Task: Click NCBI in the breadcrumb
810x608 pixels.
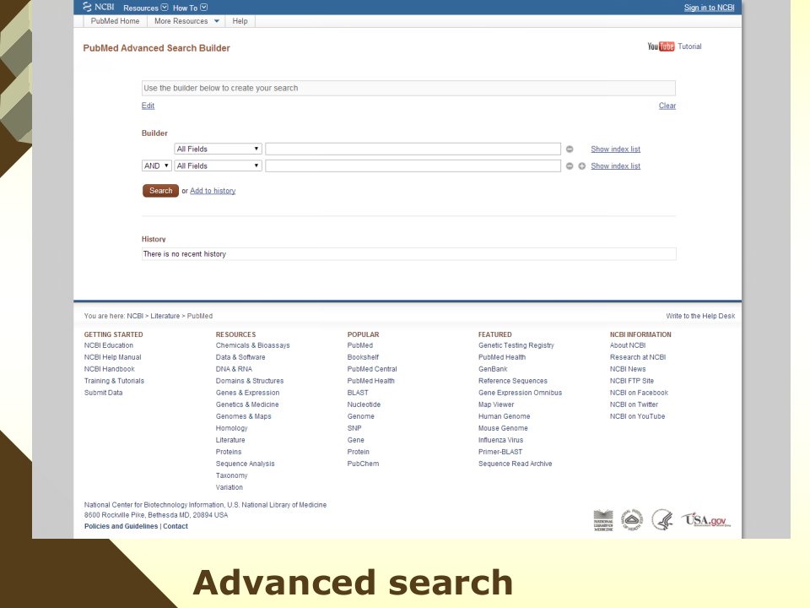Action: [135, 316]
